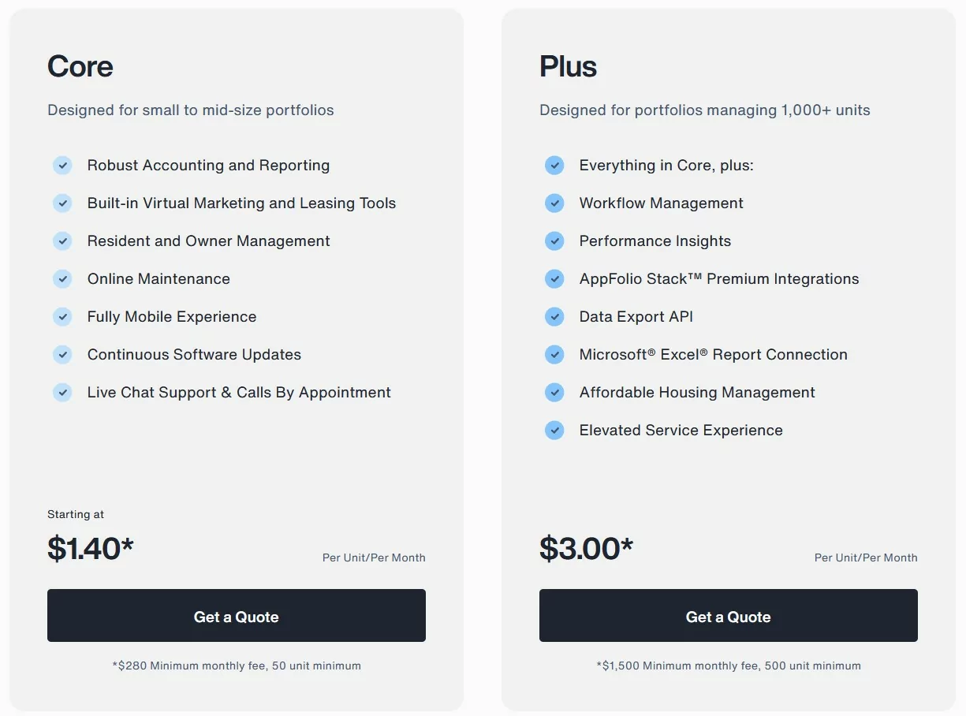
Task: Click Get a Quote under Plus plan
Action: 729,615
